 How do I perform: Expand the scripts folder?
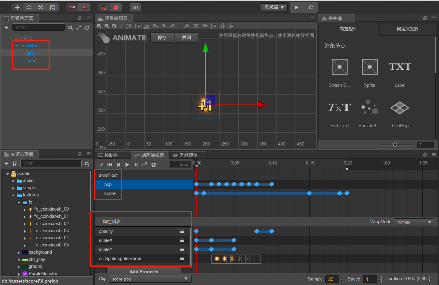(13, 188)
